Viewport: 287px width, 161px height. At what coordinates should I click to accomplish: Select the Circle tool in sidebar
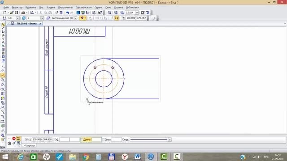point(3,80)
